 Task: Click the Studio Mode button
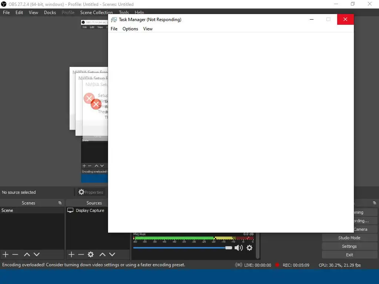point(349,238)
